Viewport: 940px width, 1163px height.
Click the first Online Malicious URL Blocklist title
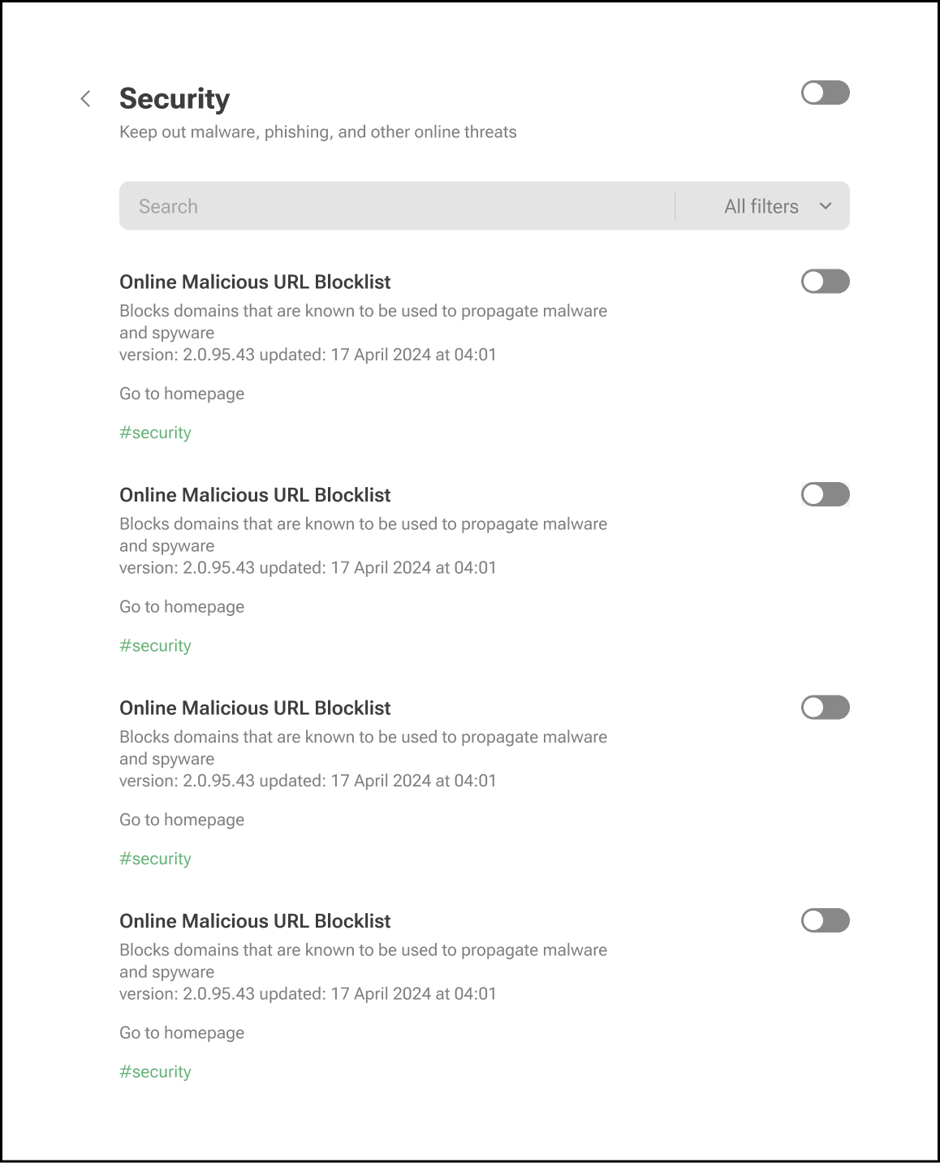[255, 282]
